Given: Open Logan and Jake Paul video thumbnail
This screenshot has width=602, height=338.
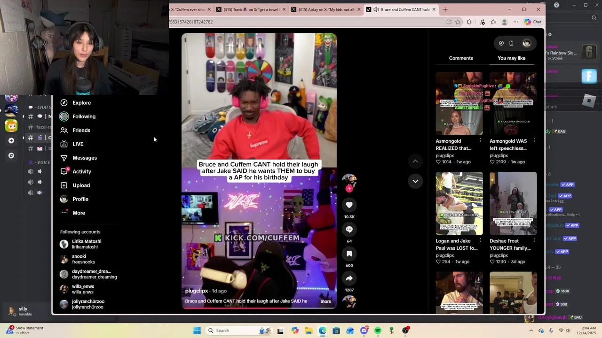Looking at the screenshot, I should click(459, 203).
